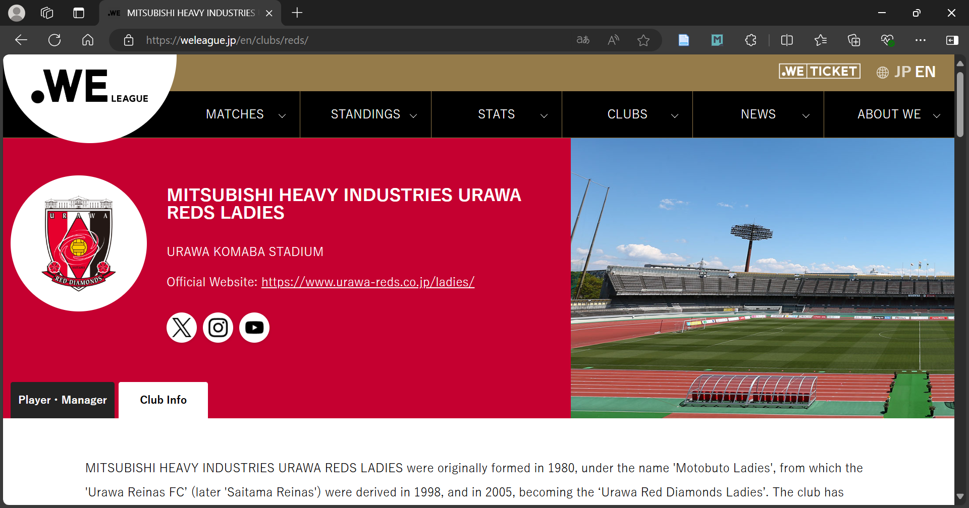Open the Extensions puzzle icon
This screenshot has width=969, height=508.
751,40
